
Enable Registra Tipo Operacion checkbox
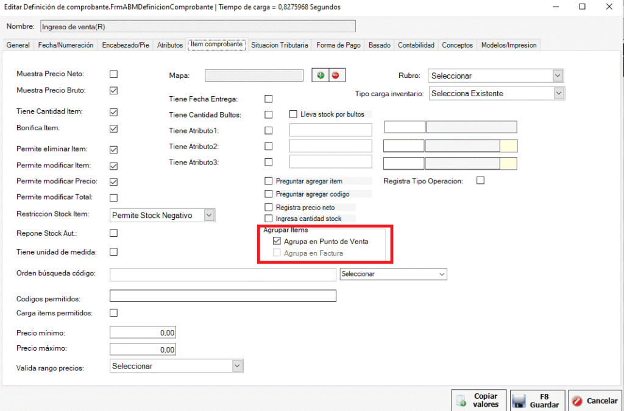480,181
